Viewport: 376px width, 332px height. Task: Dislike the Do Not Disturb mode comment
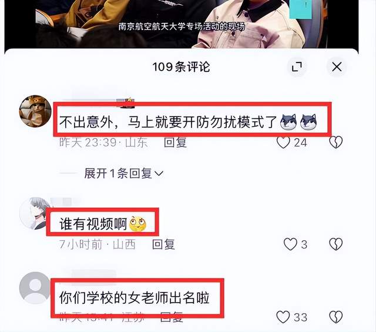[x=335, y=142]
